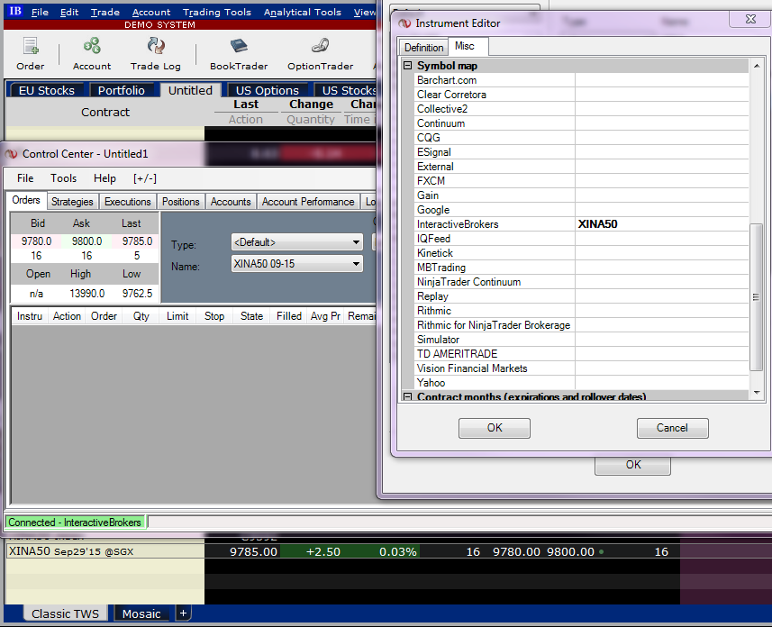
Task: Click OK button below Instrument Editor
Action: (x=632, y=465)
